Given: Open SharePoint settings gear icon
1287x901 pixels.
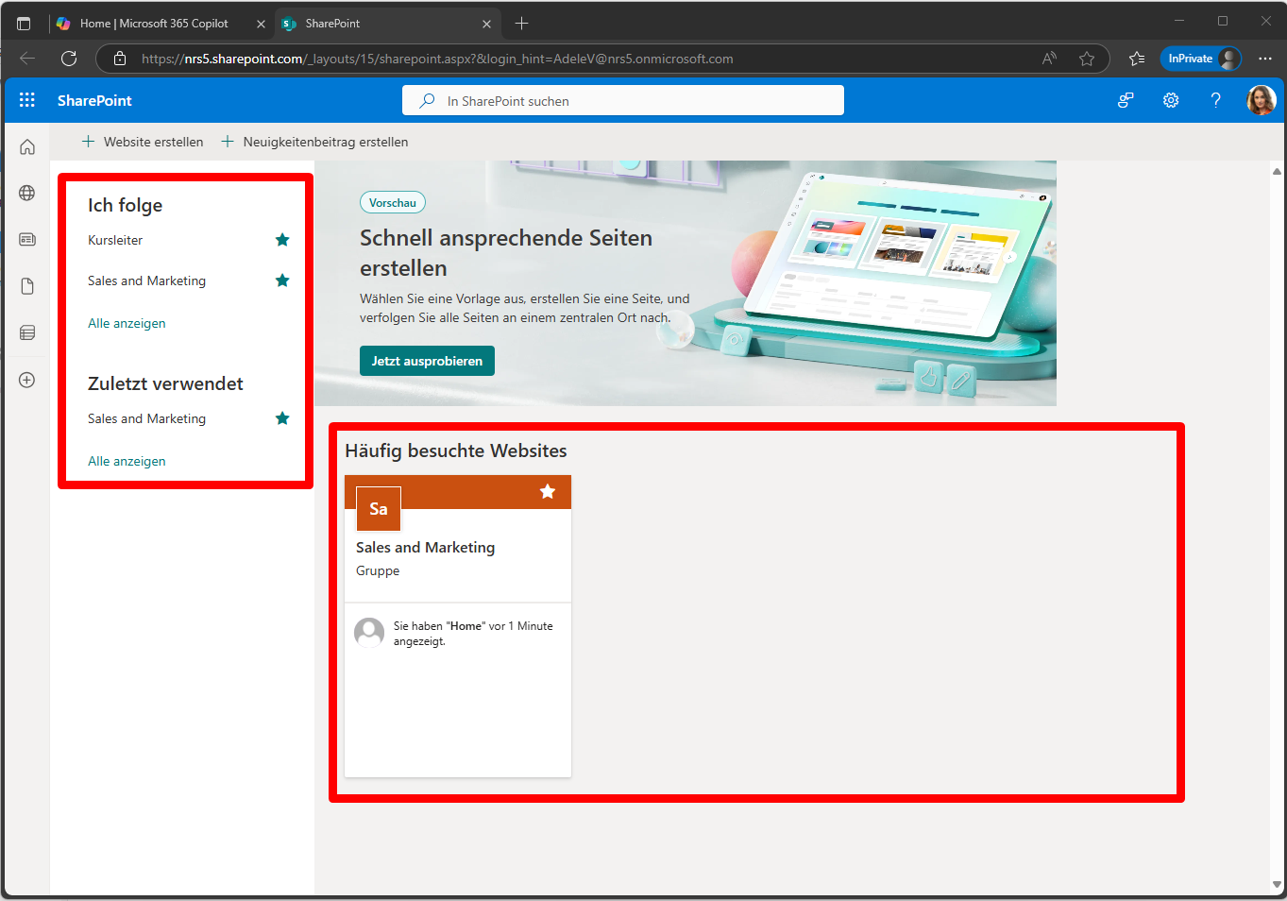Looking at the screenshot, I should pyautogui.click(x=1171, y=100).
